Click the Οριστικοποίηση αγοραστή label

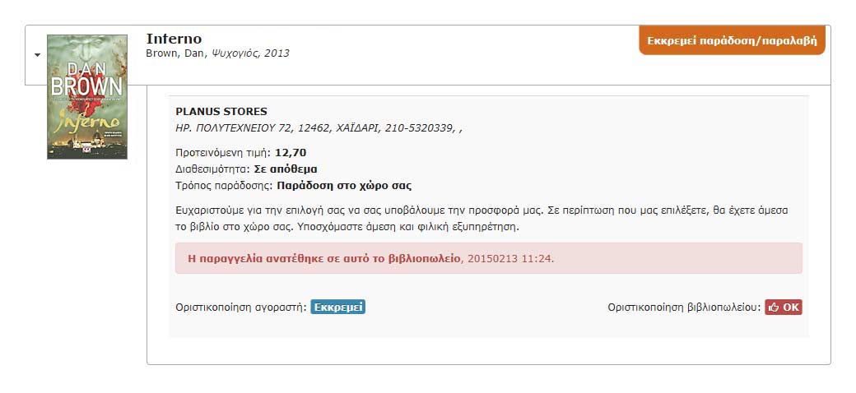click(x=241, y=307)
